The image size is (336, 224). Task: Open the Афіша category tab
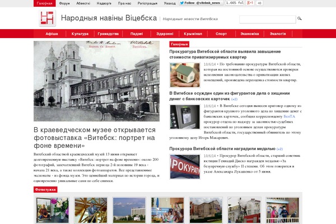[52, 34]
